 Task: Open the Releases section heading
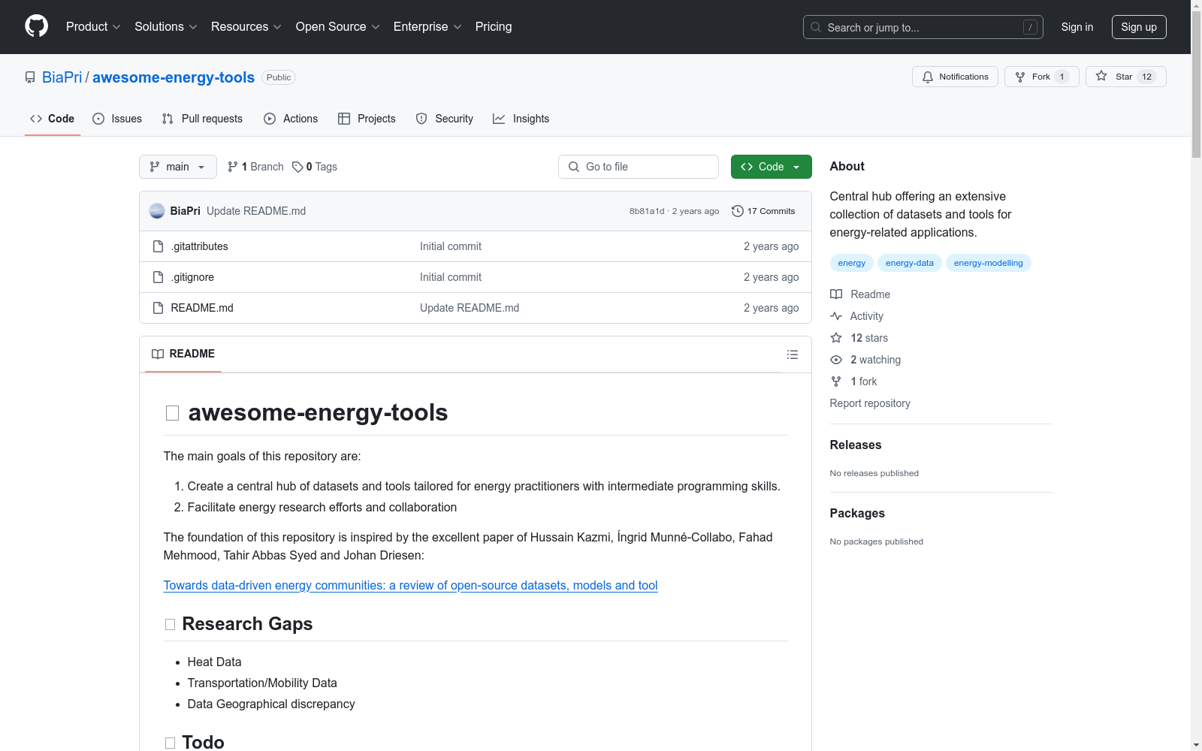856,445
